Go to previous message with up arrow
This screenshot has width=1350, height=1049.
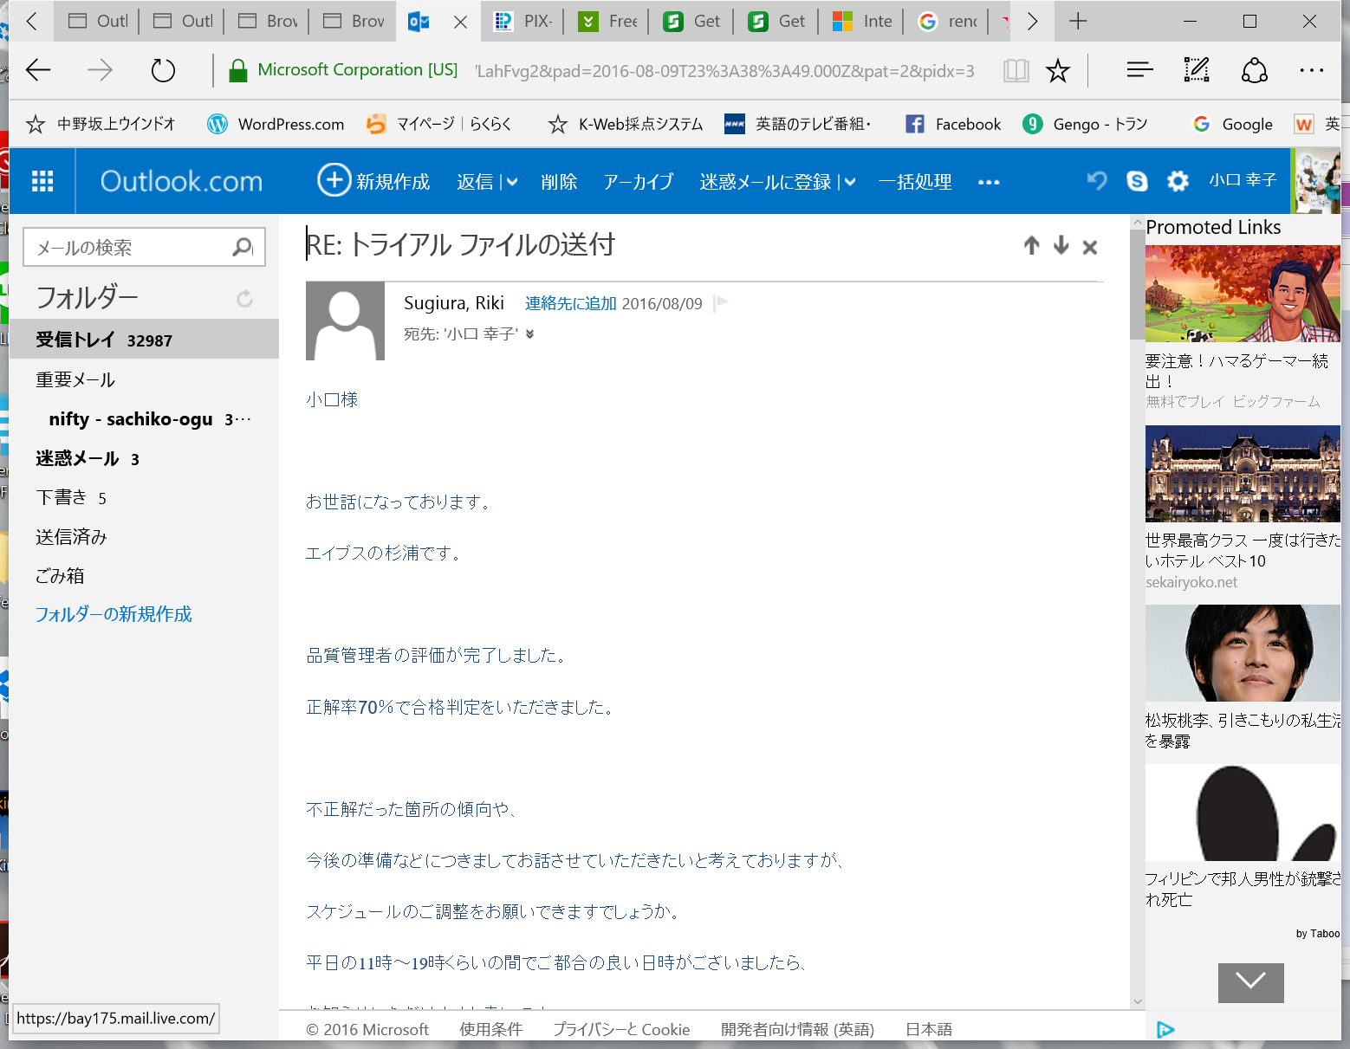[x=1031, y=246]
